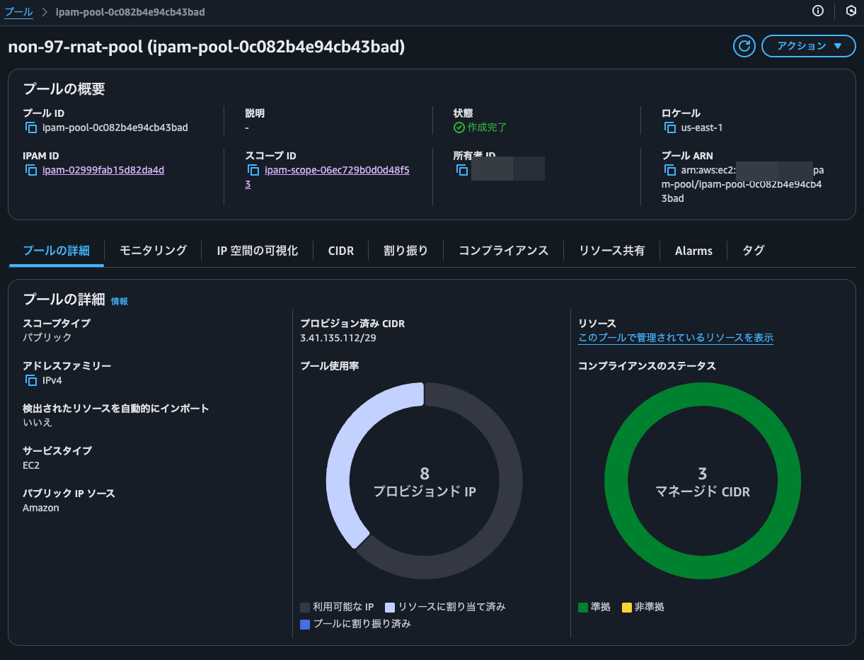Click the link to view managed resources
864x660 pixels.
pyautogui.click(x=675, y=338)
